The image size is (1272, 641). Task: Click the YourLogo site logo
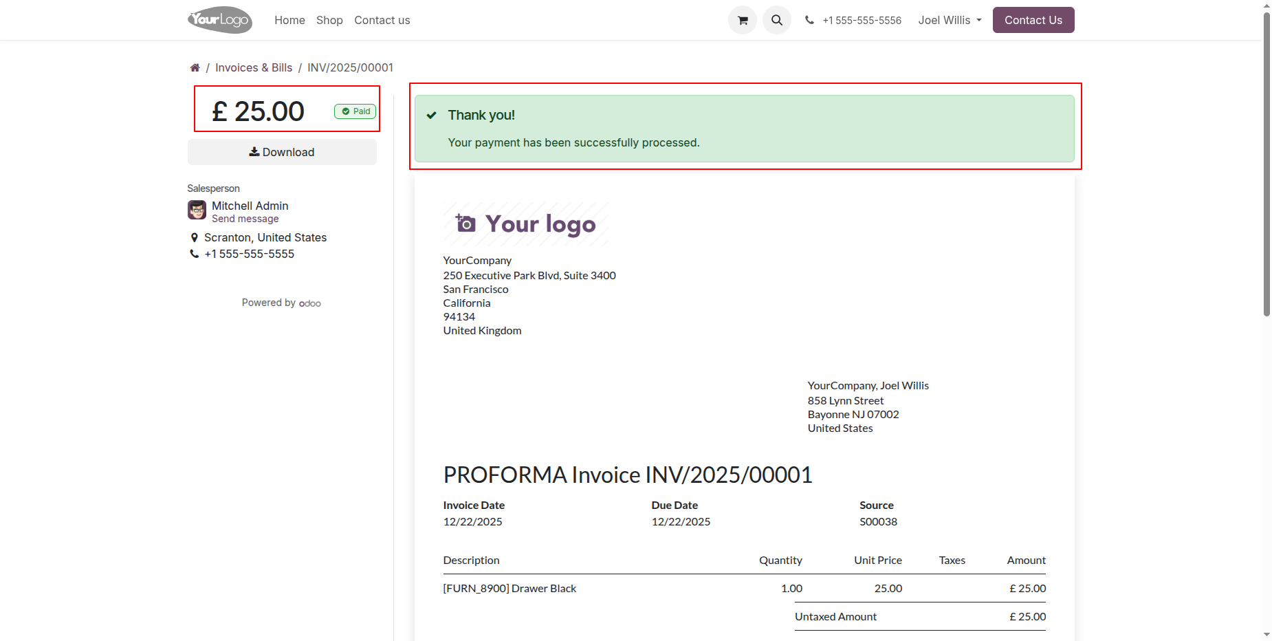[220, 20]
